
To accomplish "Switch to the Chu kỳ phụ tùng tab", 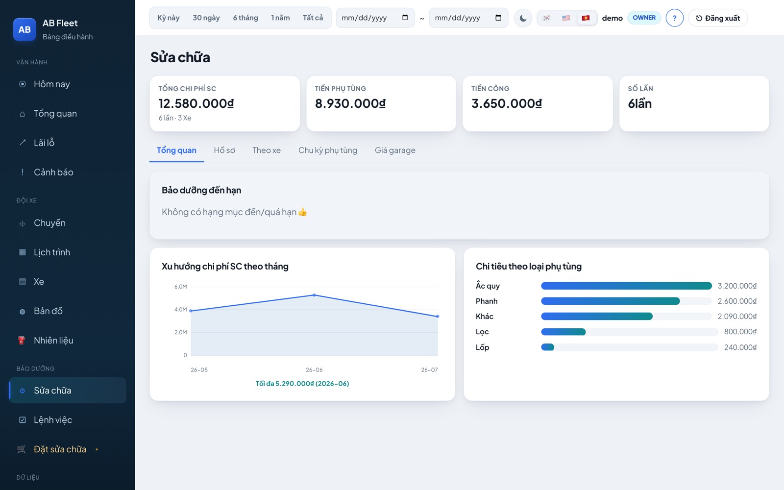I will 328,150.
